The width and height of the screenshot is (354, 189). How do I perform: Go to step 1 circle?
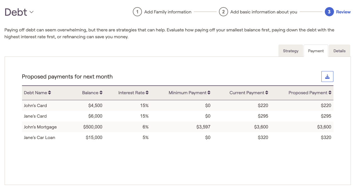pyautogui.click(x=137, y=12)
